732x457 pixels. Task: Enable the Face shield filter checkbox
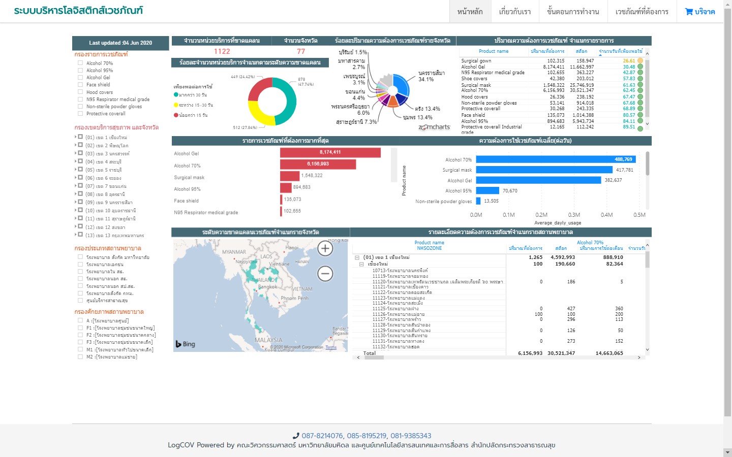coord(80,85)
